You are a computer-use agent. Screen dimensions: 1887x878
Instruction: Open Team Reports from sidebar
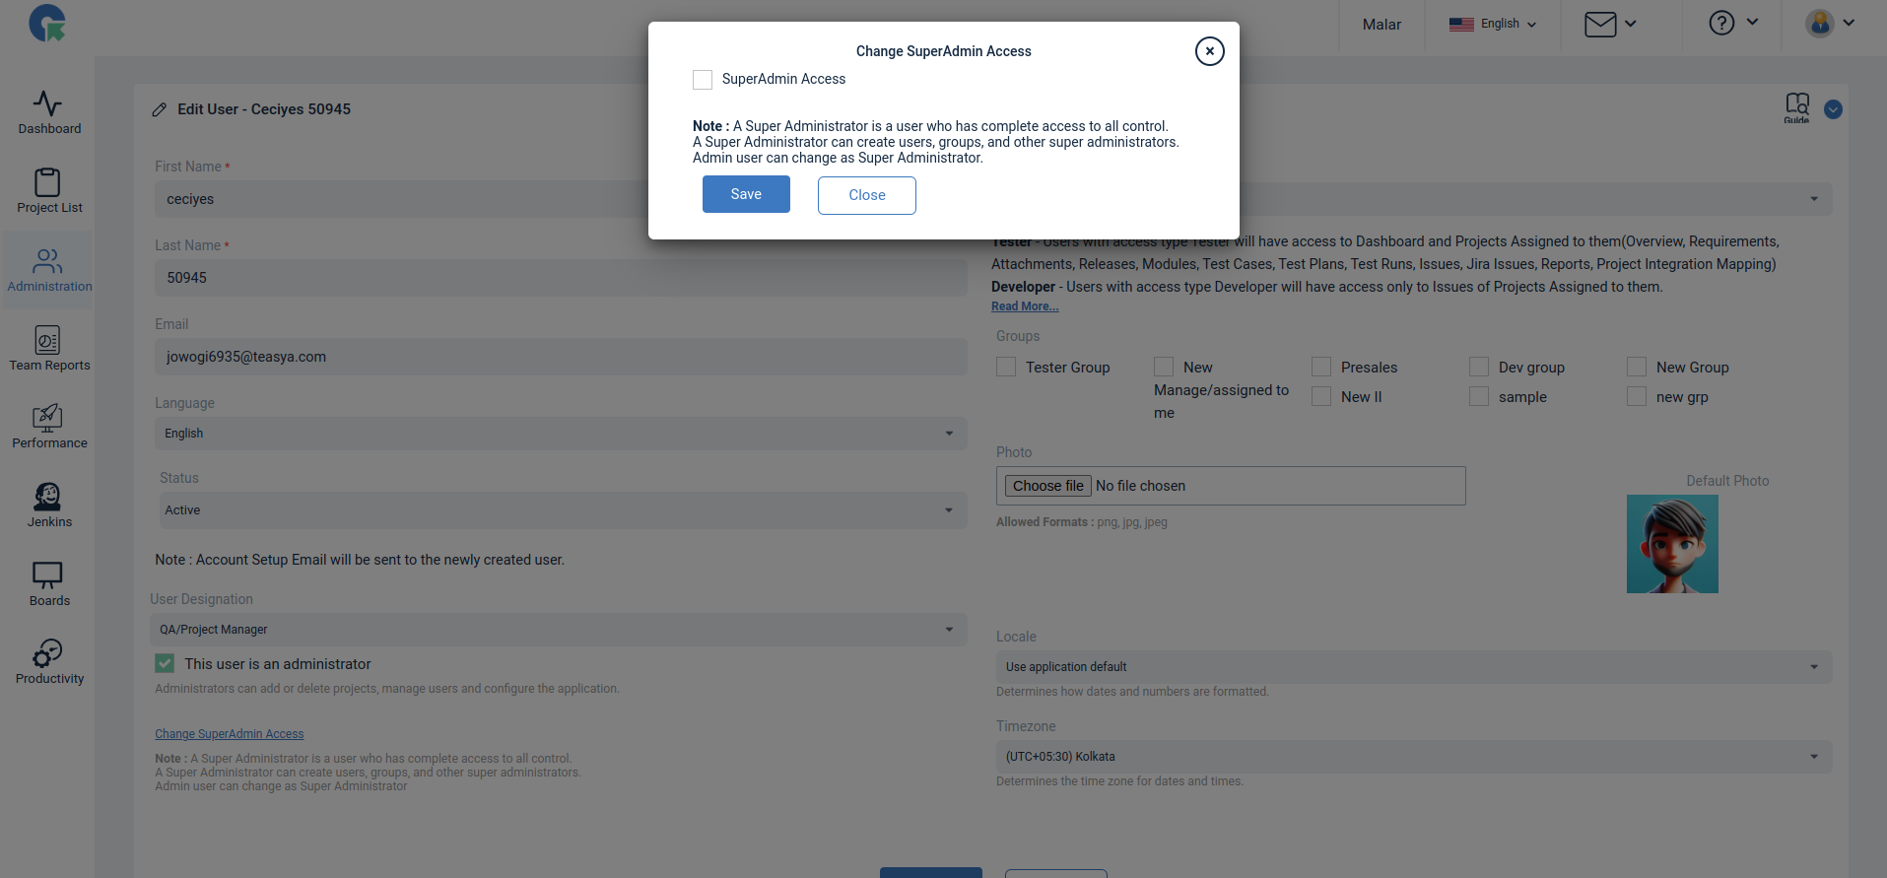click(49, 349)
